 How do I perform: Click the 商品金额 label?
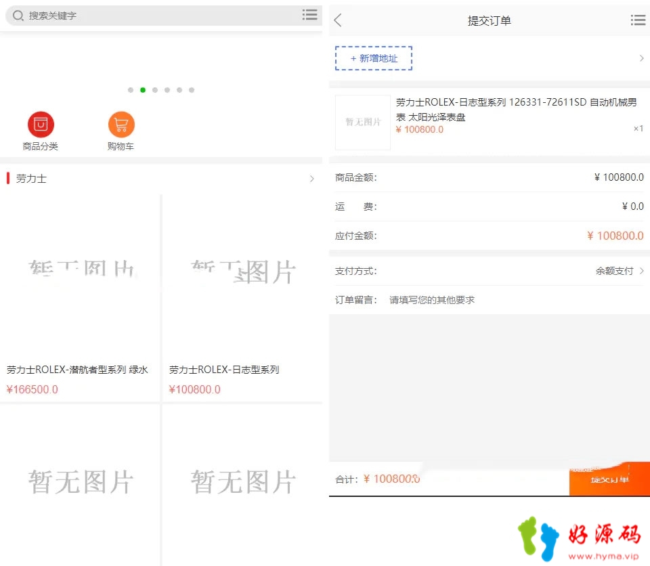[355, 177]
